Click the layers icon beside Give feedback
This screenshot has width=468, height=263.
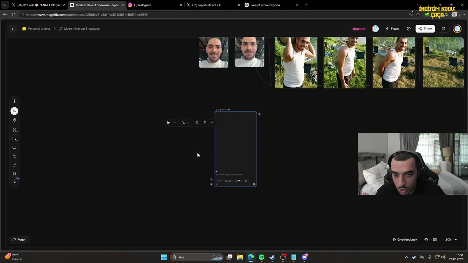pos(426,240)
